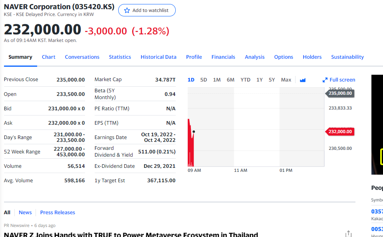Click the PR Newswire source label
Image resolution: width=383 pixels, height=237 pixels.
pyautogui.click(x=17, y=225)
